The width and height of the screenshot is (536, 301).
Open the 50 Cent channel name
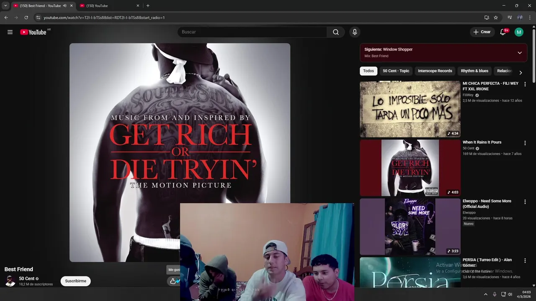(26, 279)
